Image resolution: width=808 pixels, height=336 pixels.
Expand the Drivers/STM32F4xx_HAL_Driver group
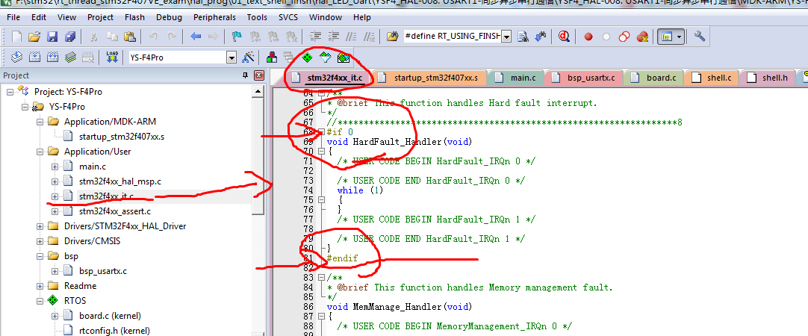click(x=40, y=226)
